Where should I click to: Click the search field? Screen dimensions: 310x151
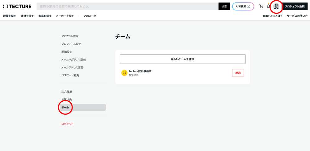point(127,7)
